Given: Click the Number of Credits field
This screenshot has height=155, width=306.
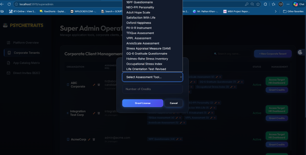Looking at the screenshot, I should tap(152, 89).
